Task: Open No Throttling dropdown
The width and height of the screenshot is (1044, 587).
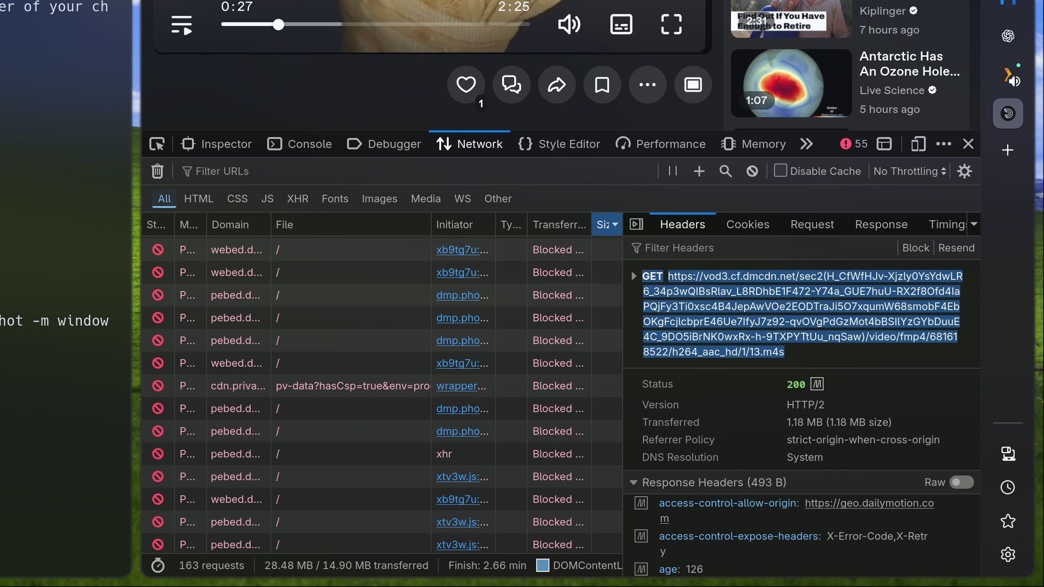Action: pos(910,171)
